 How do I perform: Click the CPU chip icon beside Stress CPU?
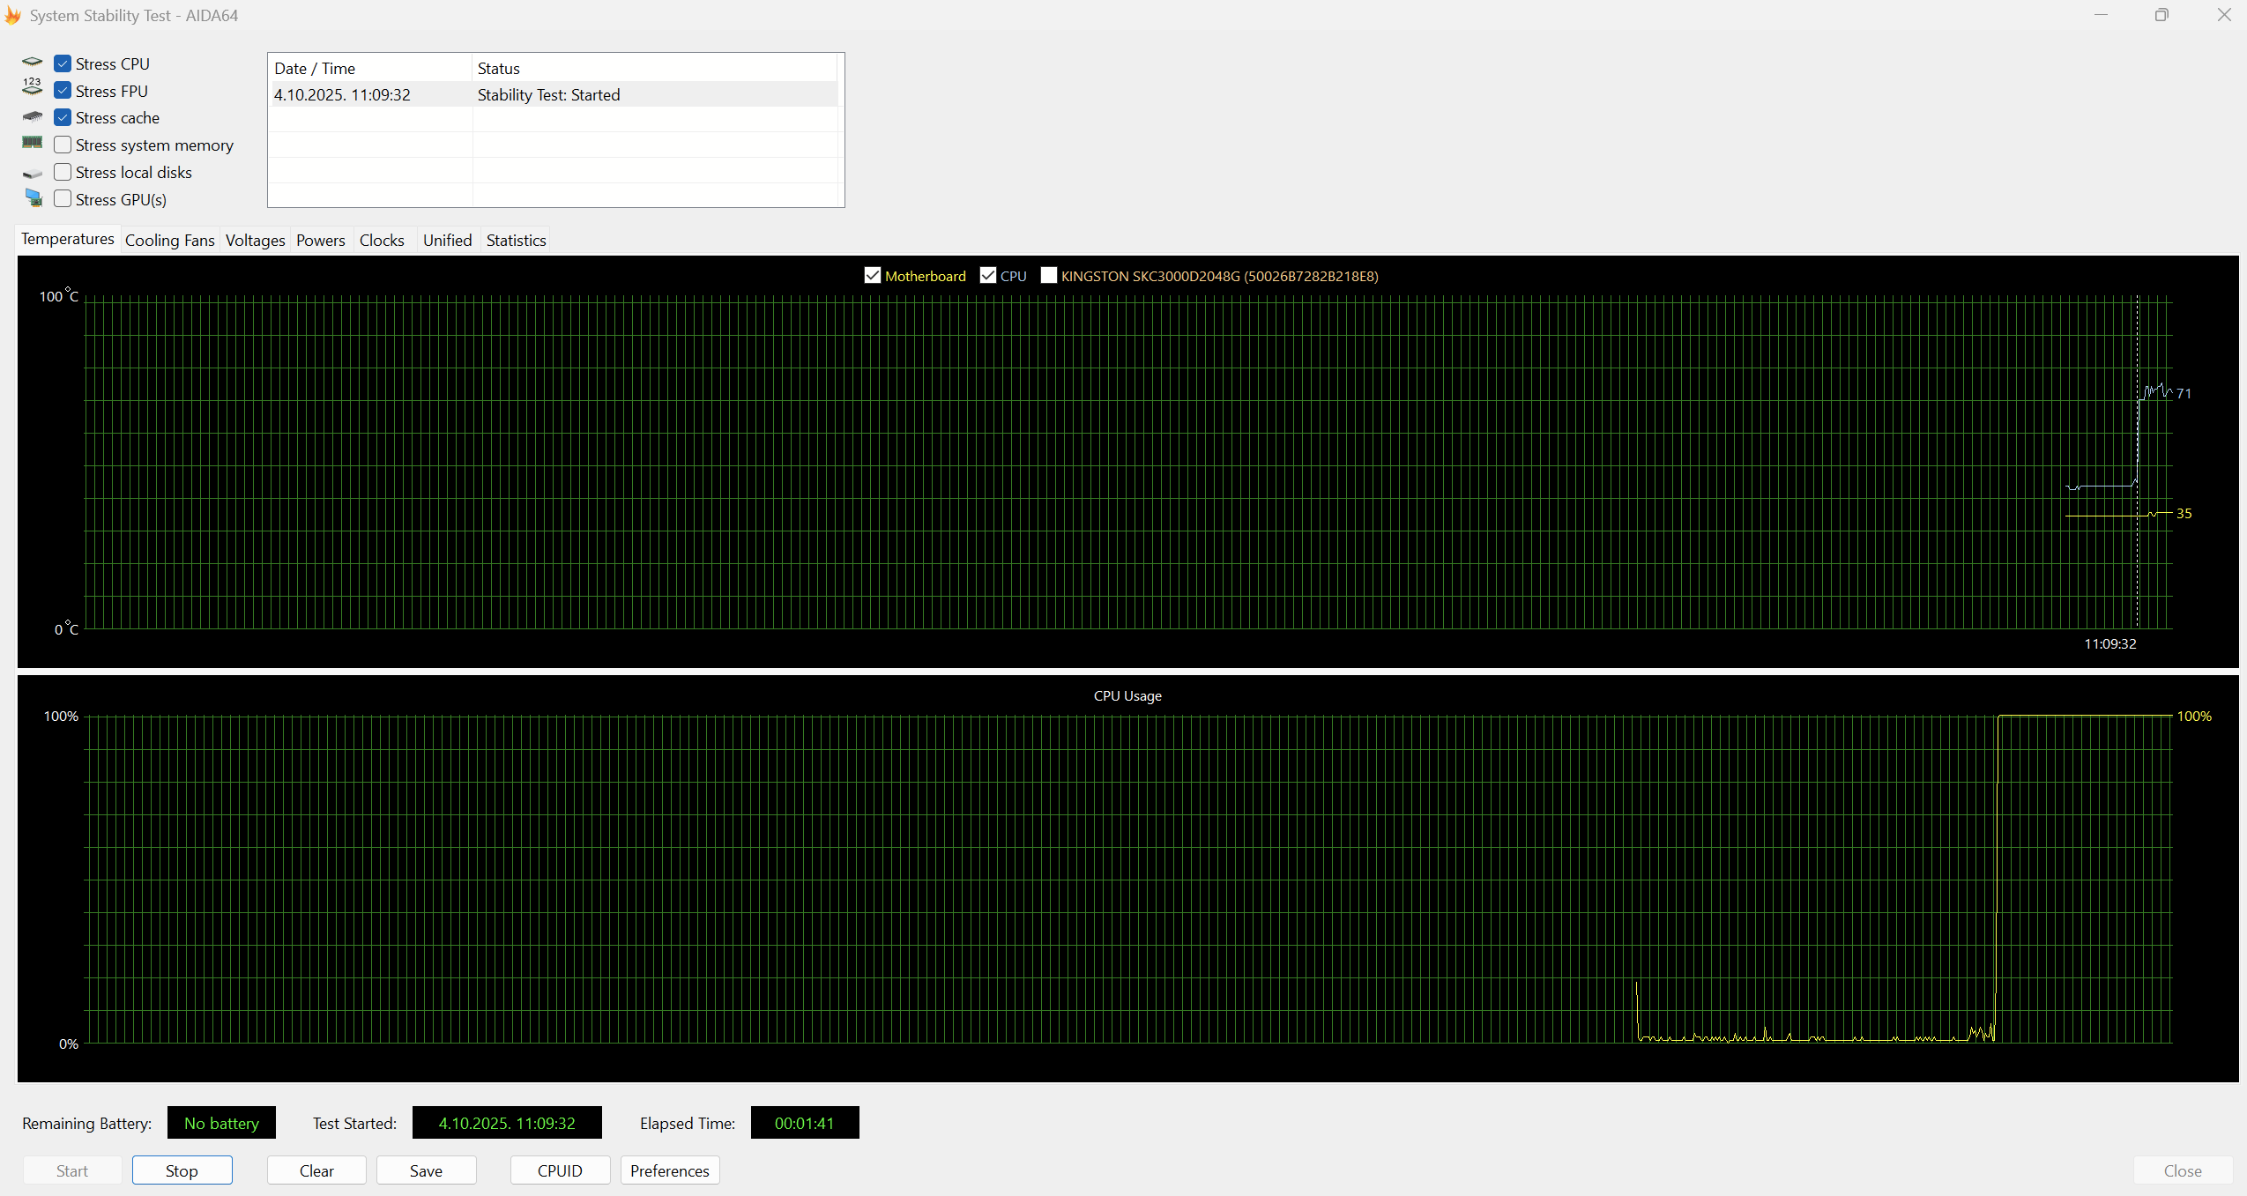(33, 63)
